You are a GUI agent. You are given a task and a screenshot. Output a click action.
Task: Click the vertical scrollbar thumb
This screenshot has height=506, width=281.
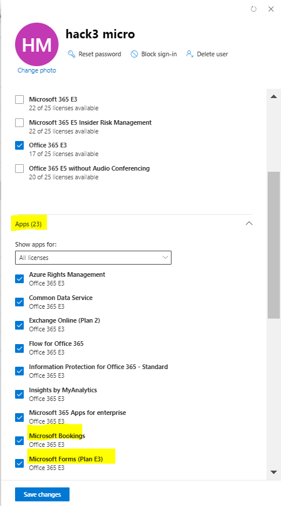click(x=274, y=245)
